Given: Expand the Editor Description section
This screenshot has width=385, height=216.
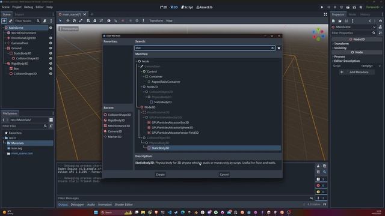Looking at the screenshot, I should pyautogui.click(x=346, y=61).
